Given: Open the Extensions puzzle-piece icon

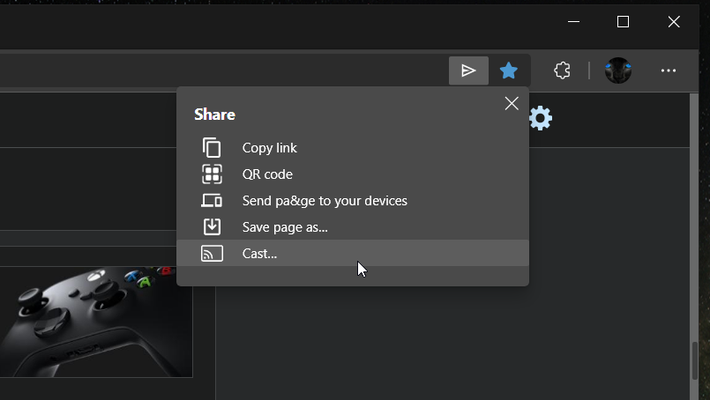Looking at the screenshot, I should pos(562,70).
